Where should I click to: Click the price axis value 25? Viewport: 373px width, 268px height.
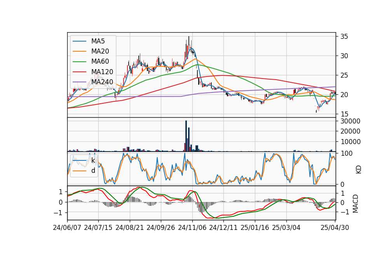[344, 76]
